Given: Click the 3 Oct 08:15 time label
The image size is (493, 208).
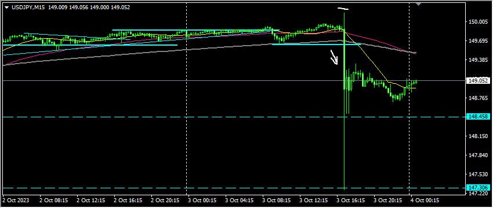Looking at the screenshot, I should pyautogui.click(x=277, y=200).
